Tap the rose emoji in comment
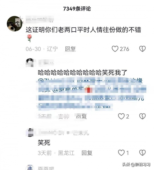154x170 pixels. pyautogui.click(x=30, y=38)
